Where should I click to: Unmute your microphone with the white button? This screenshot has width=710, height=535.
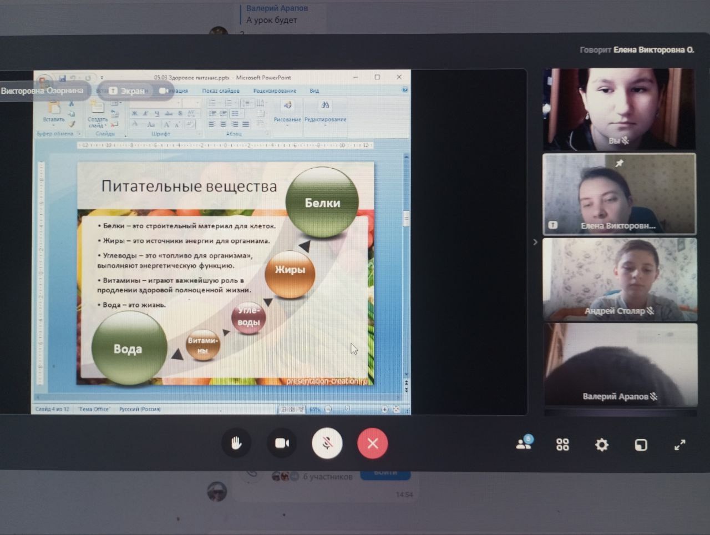pos(327,443)
